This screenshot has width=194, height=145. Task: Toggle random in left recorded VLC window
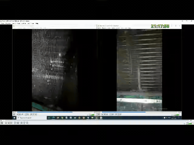pyautogui.click(x=36, y=114)
